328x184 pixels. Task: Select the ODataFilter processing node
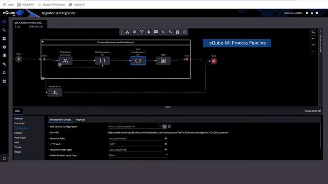point(65,61)
